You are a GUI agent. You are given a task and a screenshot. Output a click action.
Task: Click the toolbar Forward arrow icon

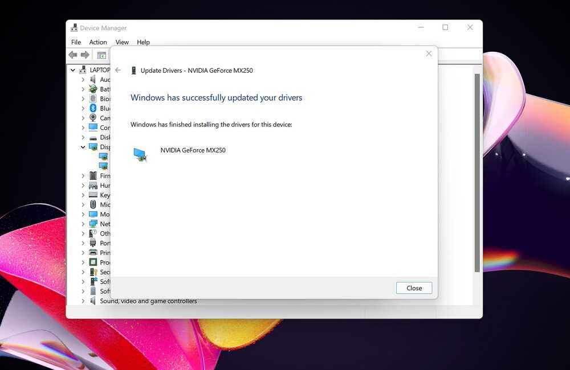pos(85,55)
